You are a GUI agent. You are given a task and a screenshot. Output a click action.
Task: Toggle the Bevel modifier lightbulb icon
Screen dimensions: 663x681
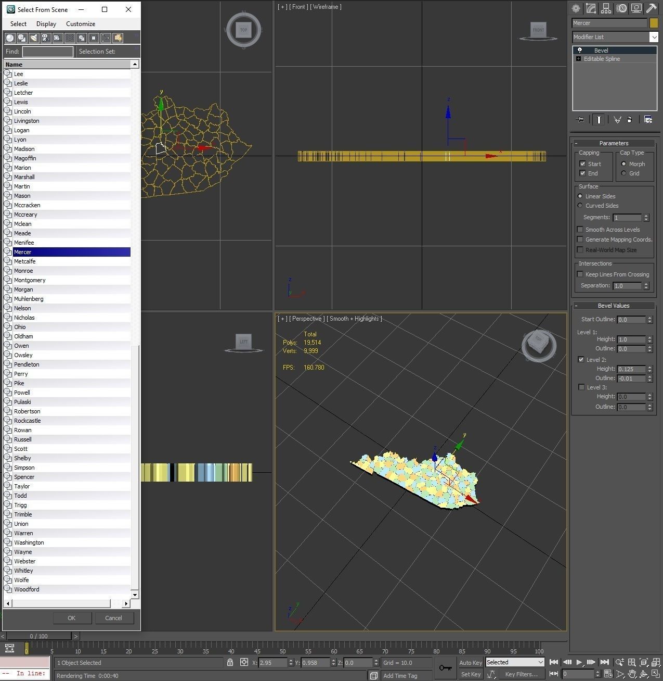tap(579, 50)
